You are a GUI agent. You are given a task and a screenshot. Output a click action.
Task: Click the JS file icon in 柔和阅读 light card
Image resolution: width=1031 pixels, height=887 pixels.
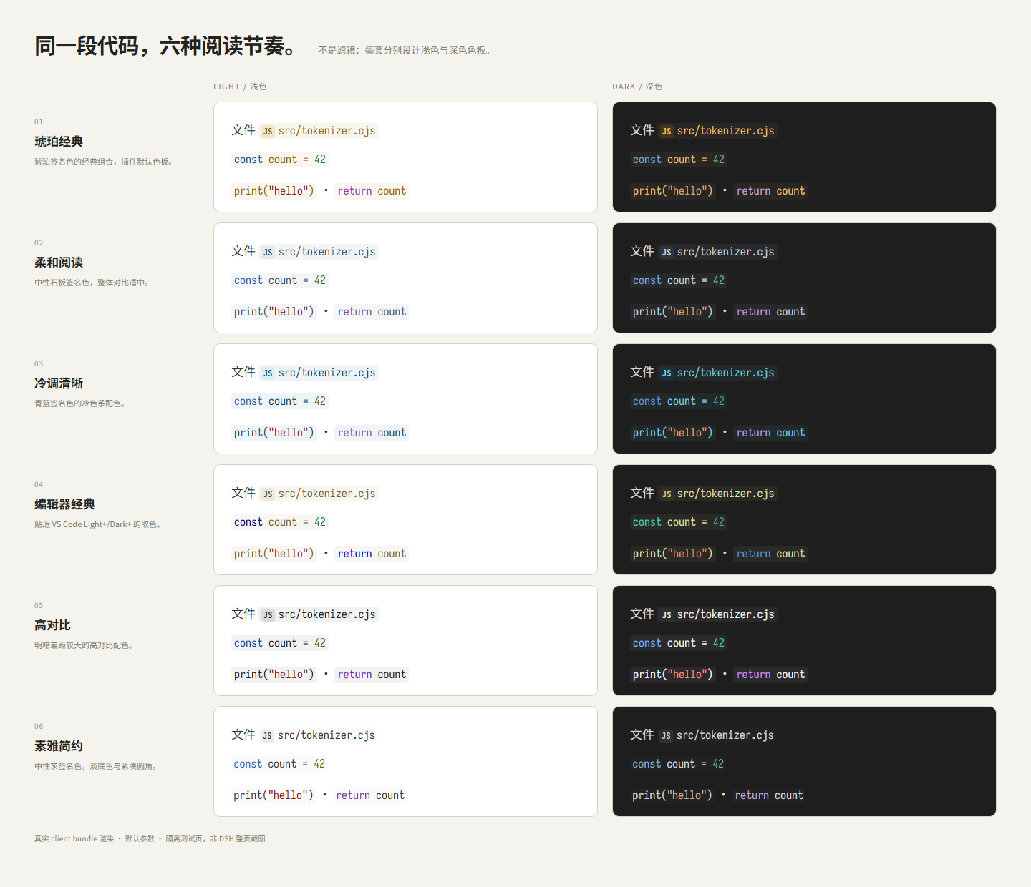point(268,253)
